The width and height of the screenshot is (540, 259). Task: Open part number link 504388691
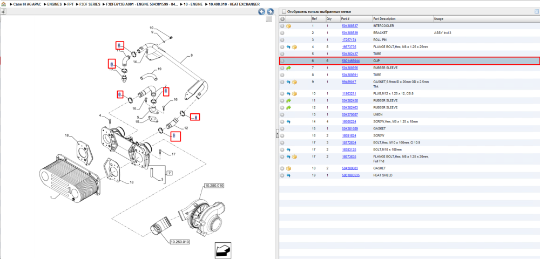point(349,75)
